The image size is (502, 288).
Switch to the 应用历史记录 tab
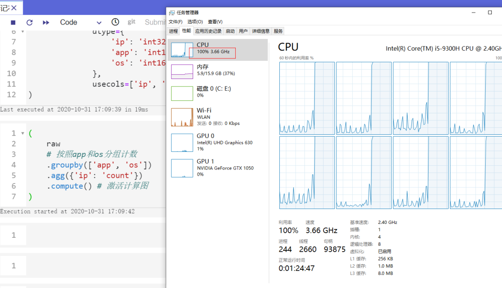coord(208,31)
